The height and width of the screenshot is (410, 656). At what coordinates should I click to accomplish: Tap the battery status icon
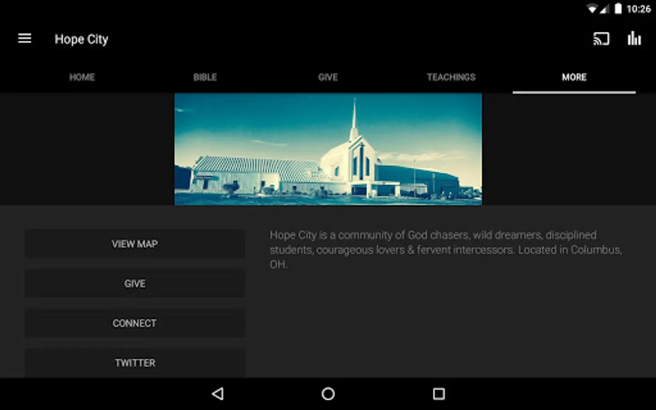(618, 9)
